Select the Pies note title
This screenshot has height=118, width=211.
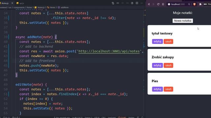pos(155,81)
